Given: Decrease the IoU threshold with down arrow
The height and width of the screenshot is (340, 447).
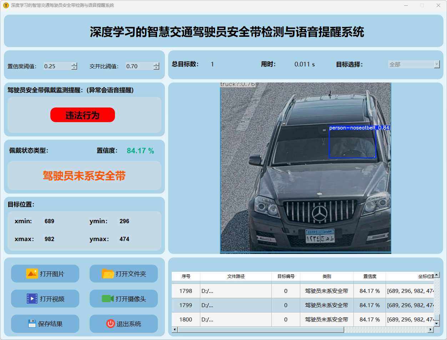Looking at the screenshot, I should 156,68.
